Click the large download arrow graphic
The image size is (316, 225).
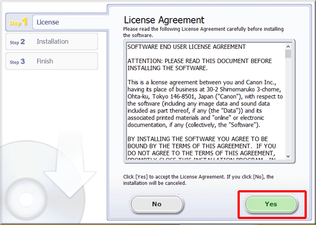pyautogui.click(x=70, y=164)
